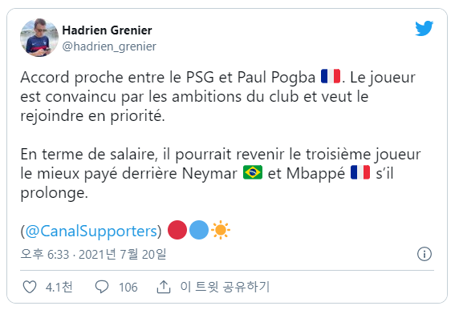Open the Hadrien Grenier display name link
Image resolution: width=455 pixels, height=310 pixels.
click(107, 30)
